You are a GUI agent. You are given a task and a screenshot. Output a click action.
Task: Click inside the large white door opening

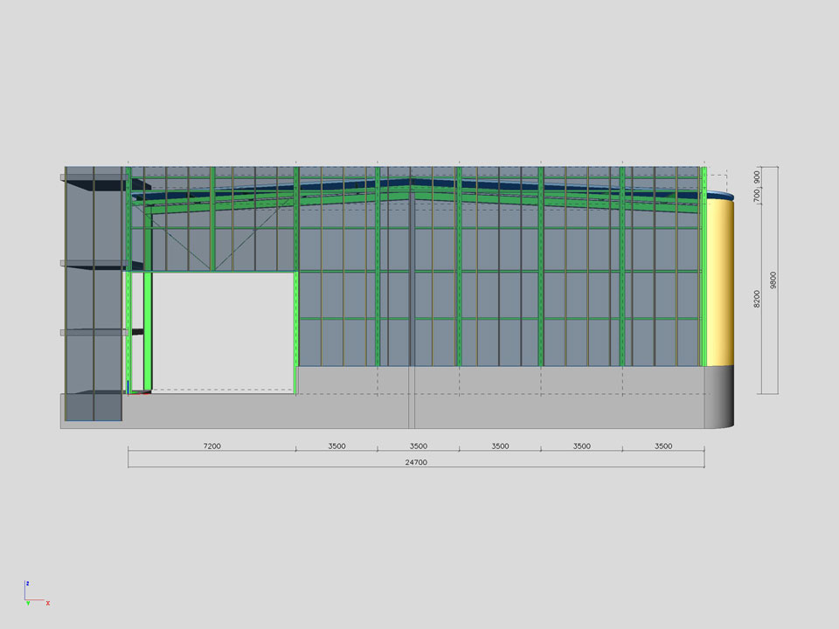pyautogui.click(x=223, y=330)
